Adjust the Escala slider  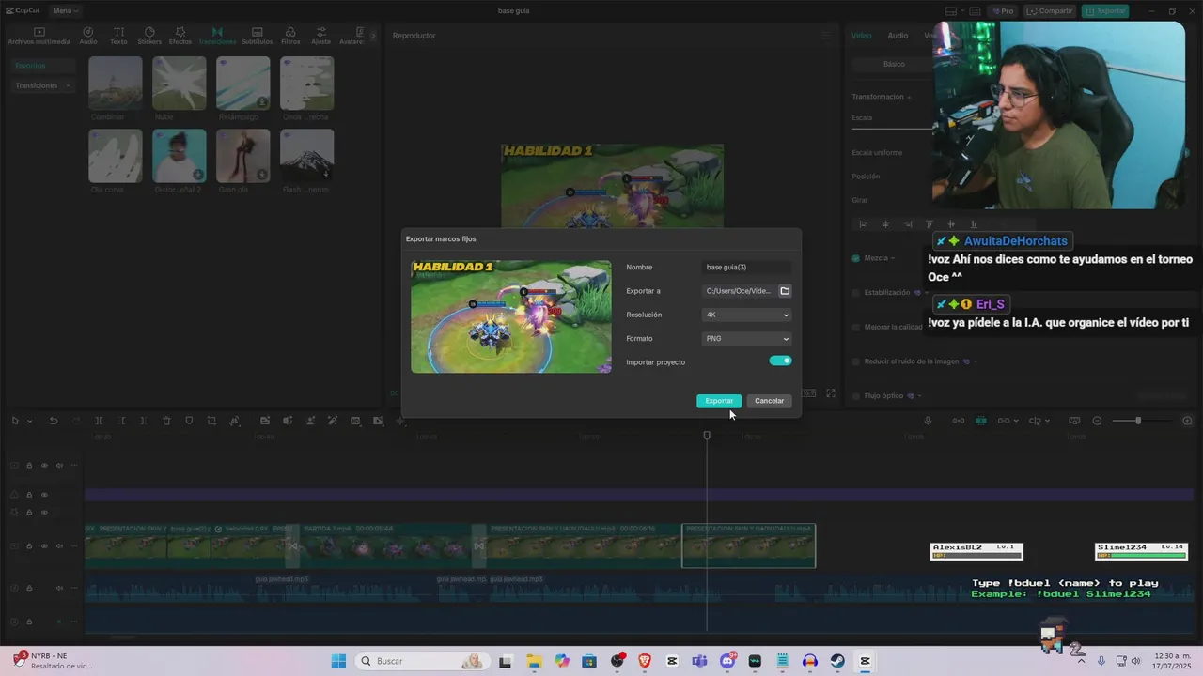pyautogui.click(x=893, y=129)
